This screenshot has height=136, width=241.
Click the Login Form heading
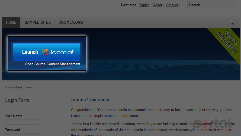pyautogui.click(x=17, y=100)
